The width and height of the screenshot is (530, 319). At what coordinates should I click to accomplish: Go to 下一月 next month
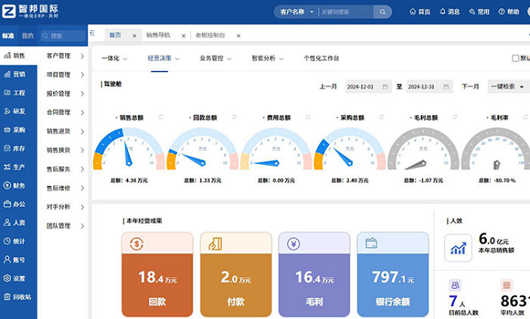(470, 86)
